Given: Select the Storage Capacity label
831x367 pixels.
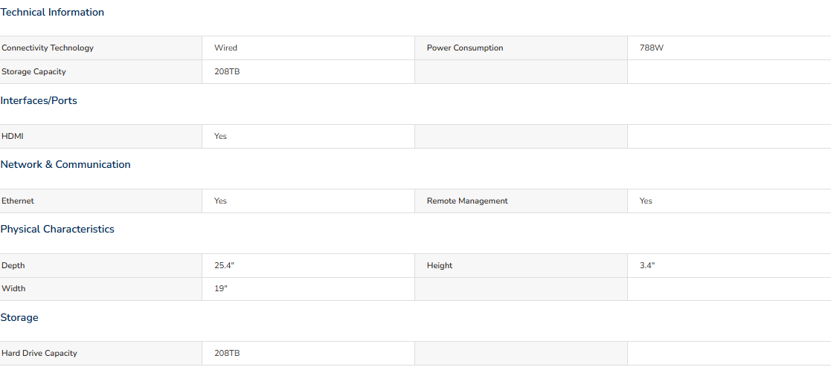Looking at the screenshot, I should pos(34,71).
